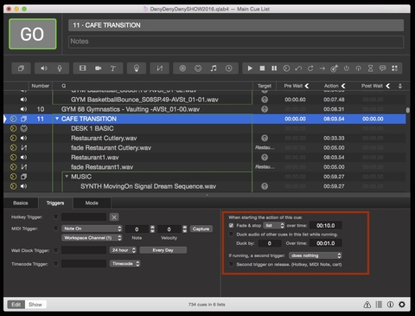
Task: Add a new Light cue from toolbar
Action: click(x=137, y=68)
